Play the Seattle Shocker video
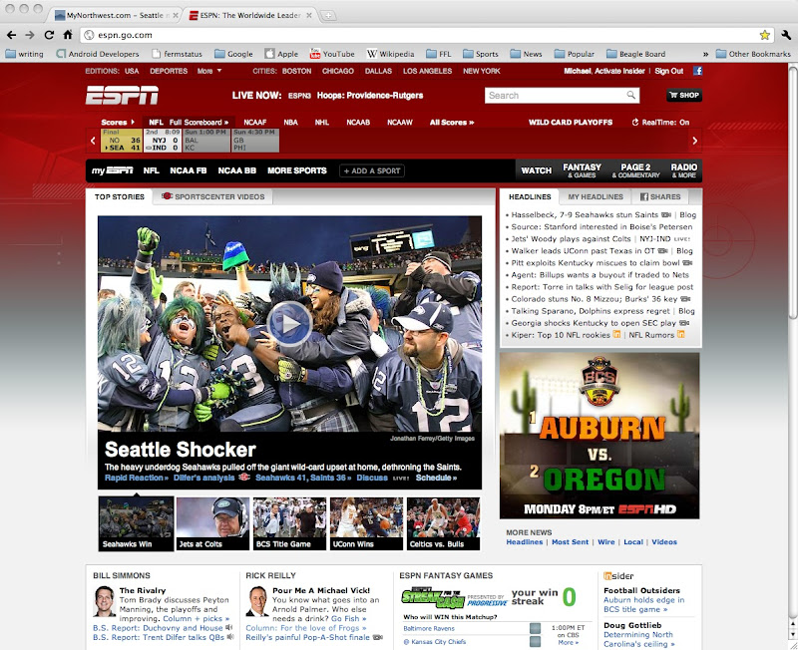Viewport: 798px width, 650px height. coord(289,324)
